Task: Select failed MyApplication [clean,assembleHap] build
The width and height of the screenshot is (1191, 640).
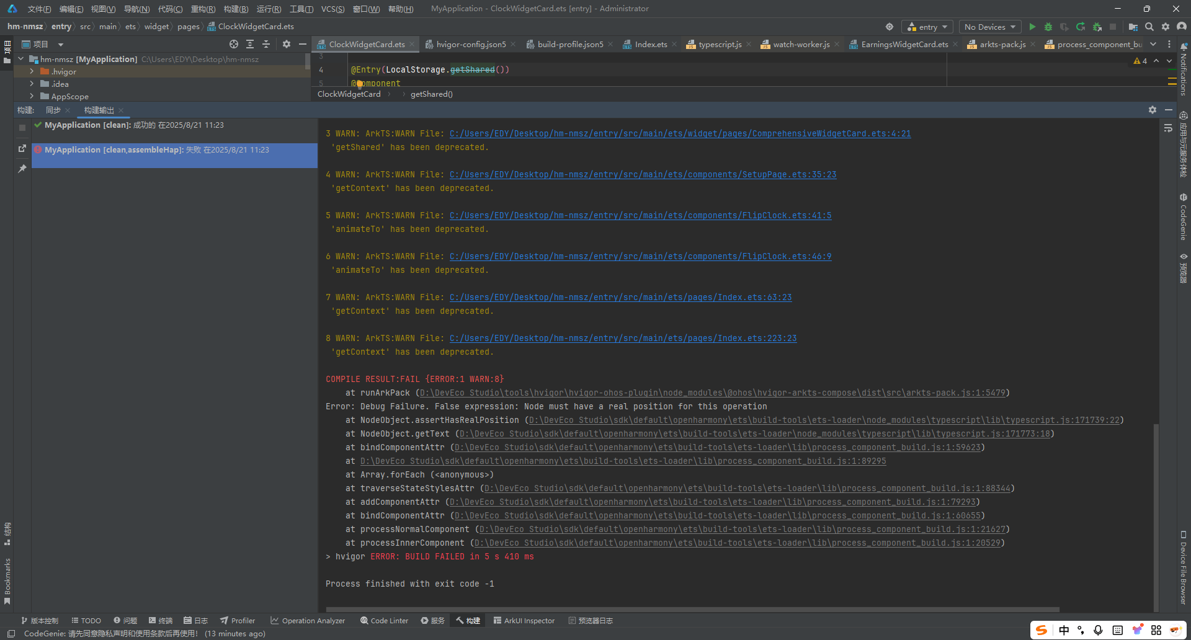Action: (174, 155)
